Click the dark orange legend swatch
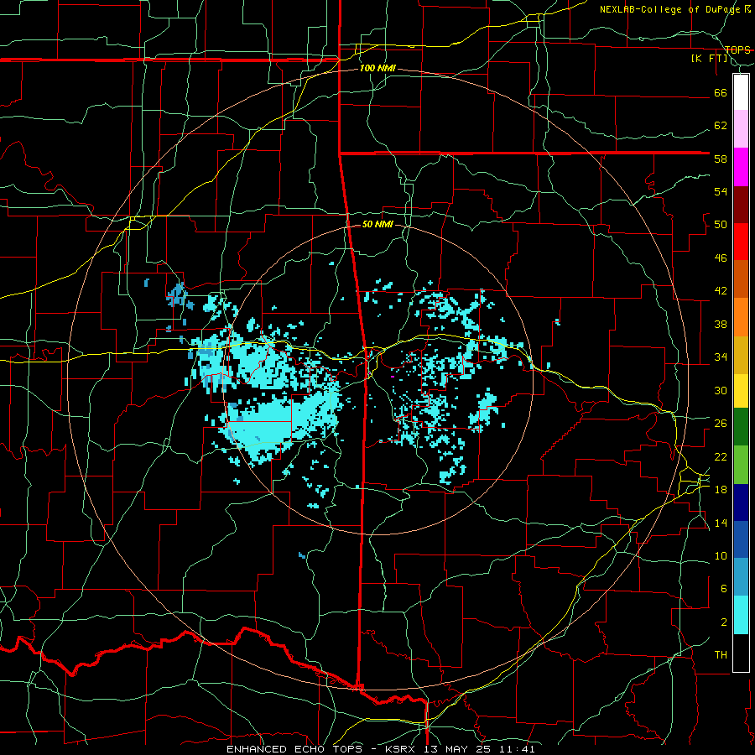 (741, 279)
